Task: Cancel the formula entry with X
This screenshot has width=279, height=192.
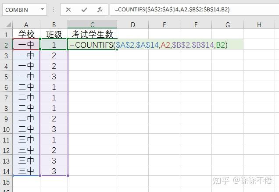Action: pos(68,10)
